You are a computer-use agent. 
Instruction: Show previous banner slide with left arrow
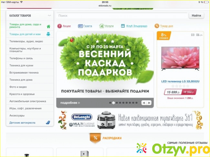144,103
